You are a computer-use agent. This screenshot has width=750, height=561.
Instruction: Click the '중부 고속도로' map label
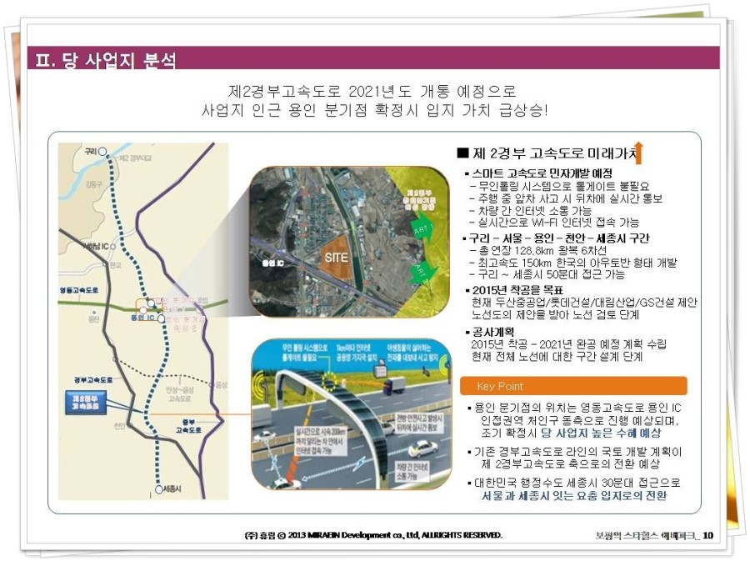(188, 426)
